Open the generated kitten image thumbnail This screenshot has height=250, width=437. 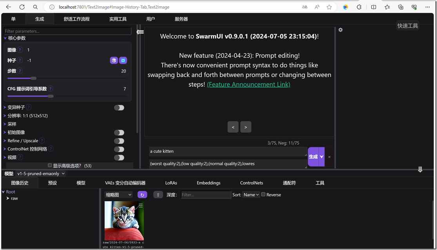pos(124,221)
